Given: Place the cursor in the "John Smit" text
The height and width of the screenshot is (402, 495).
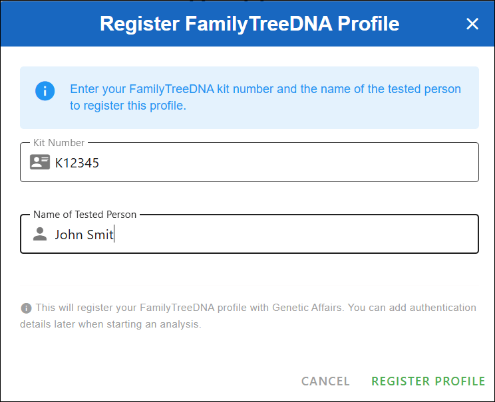Looking at the screenshot, I should click(x=84, y=235).
